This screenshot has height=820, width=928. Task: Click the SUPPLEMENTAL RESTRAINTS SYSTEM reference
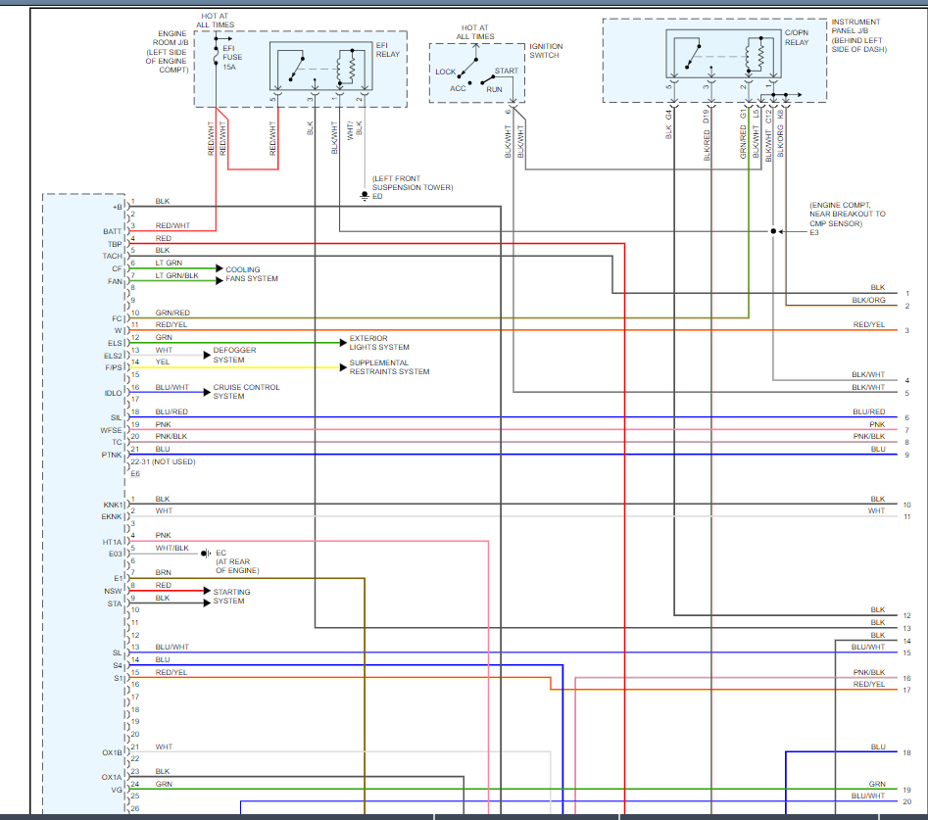tap(389, 366)
